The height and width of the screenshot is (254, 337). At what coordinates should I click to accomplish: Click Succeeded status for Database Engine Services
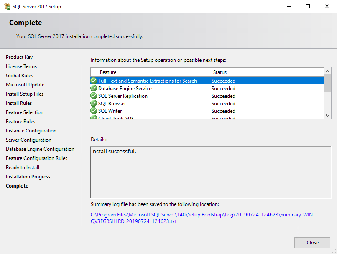pos(223,88)
